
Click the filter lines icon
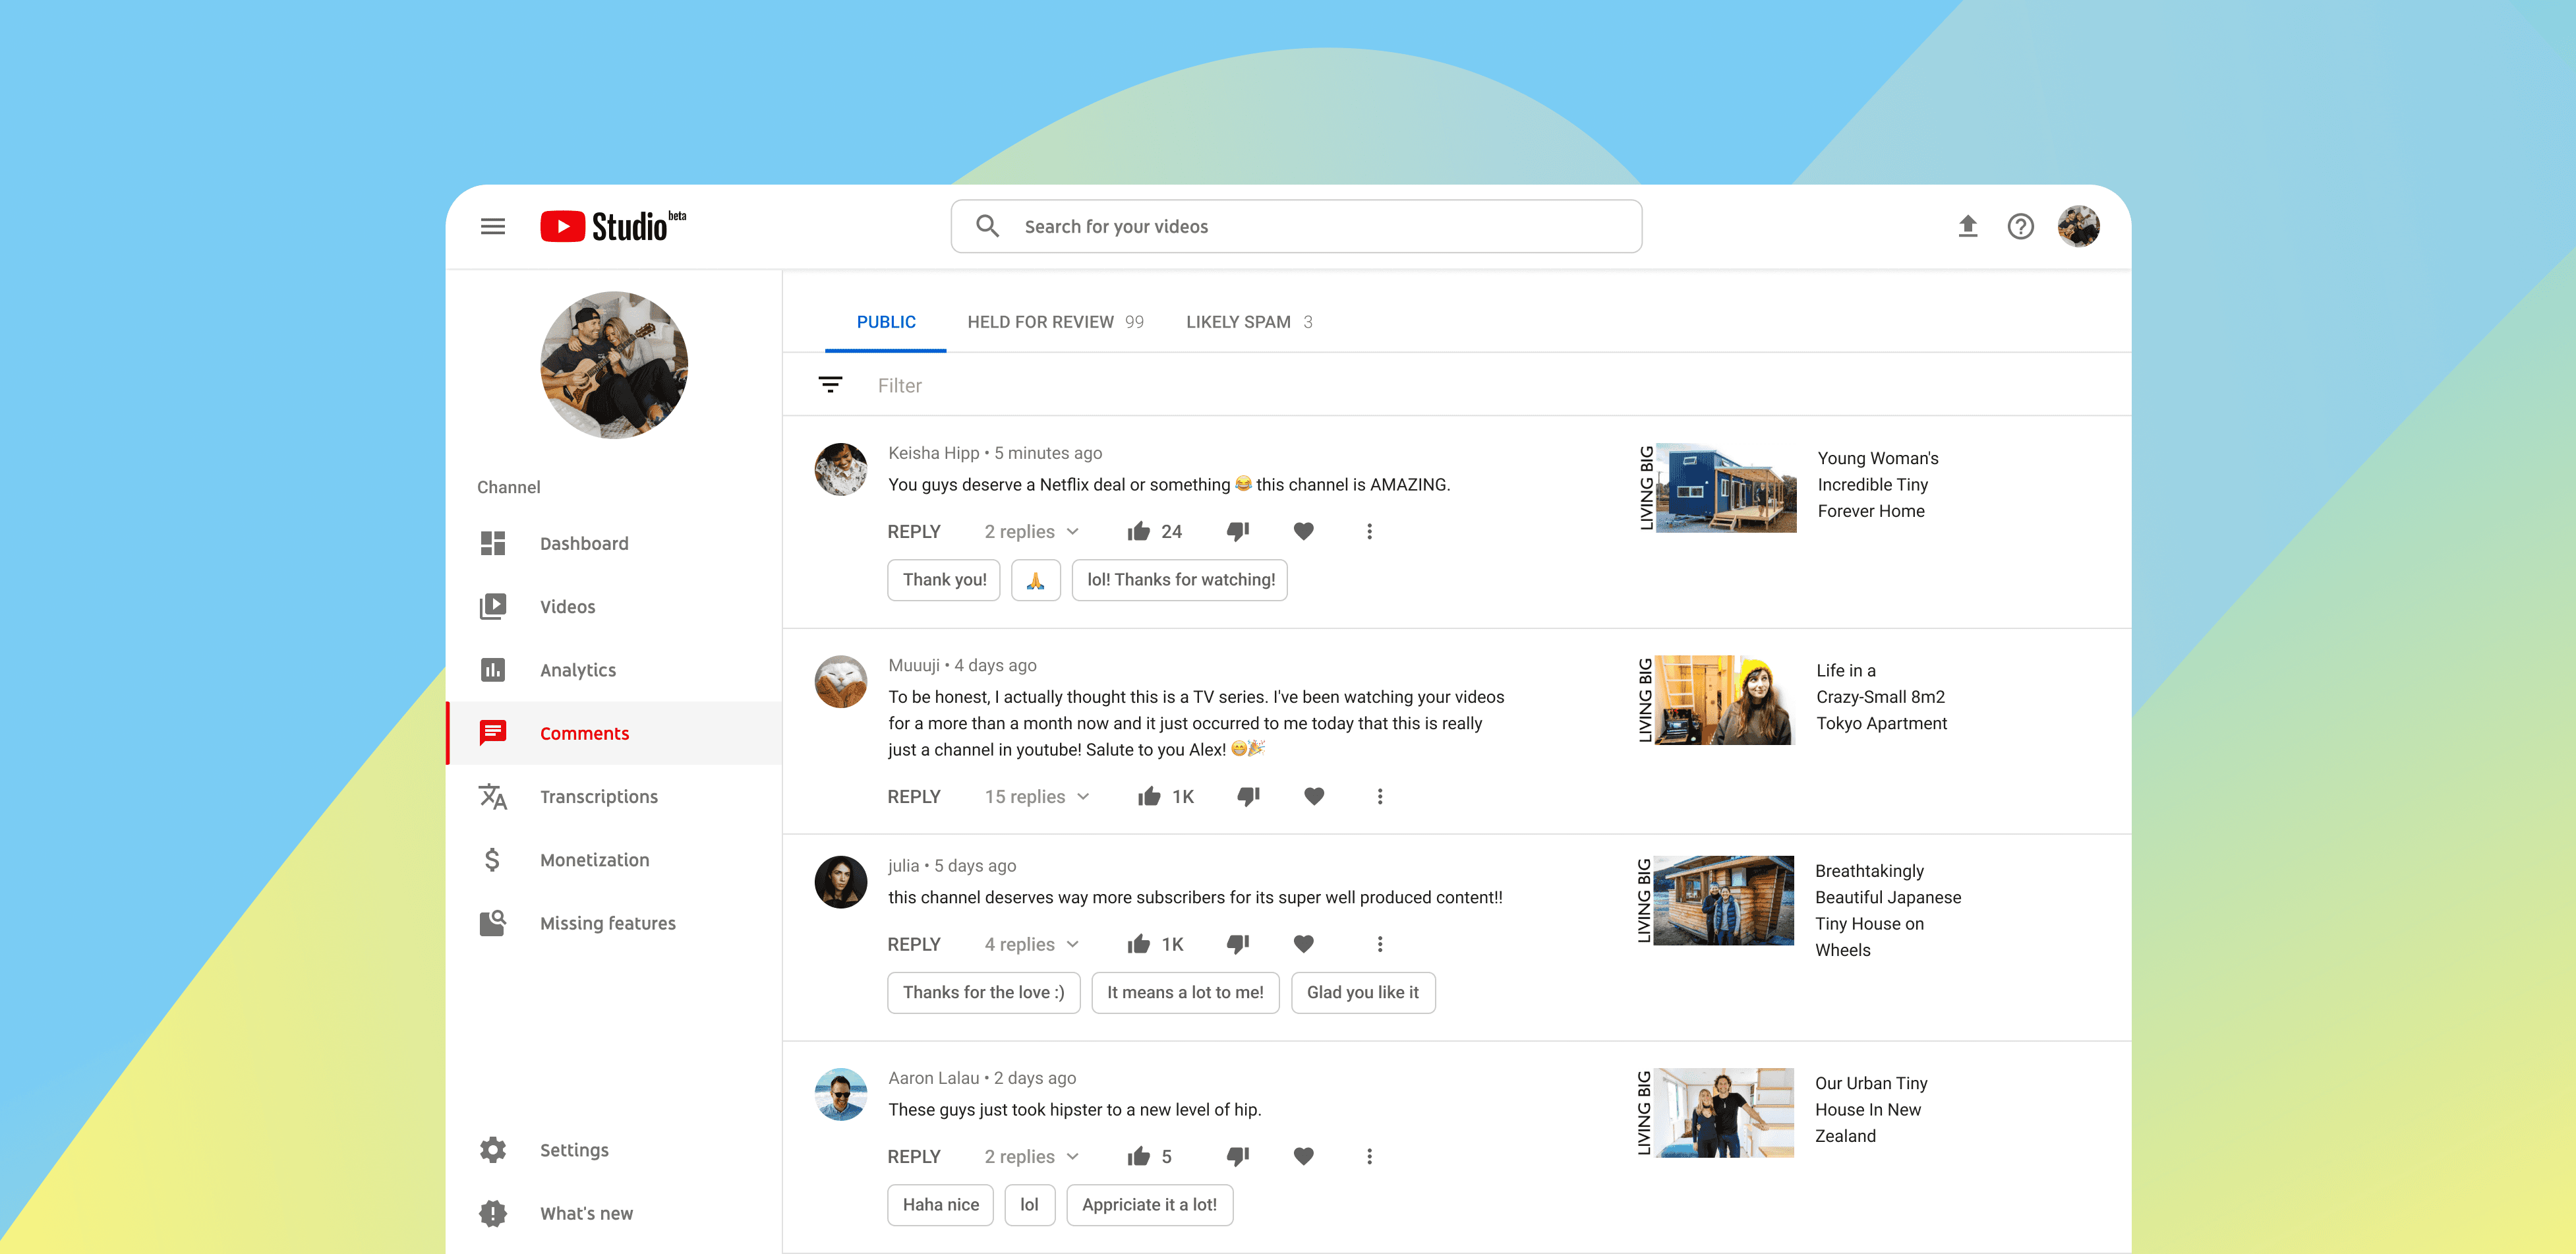point(830,385)
